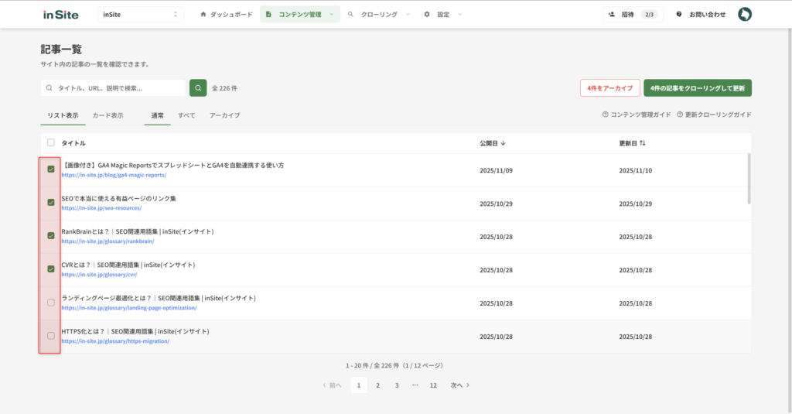Viewport: 792px width, 414px height.
Task: Uncheck the CVRとは article checkbox
Action: click(x=51, y=269)
